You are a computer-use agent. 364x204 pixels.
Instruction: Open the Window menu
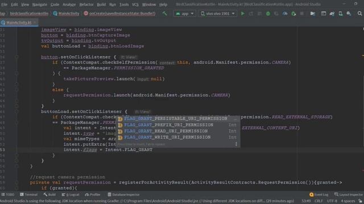149,5
